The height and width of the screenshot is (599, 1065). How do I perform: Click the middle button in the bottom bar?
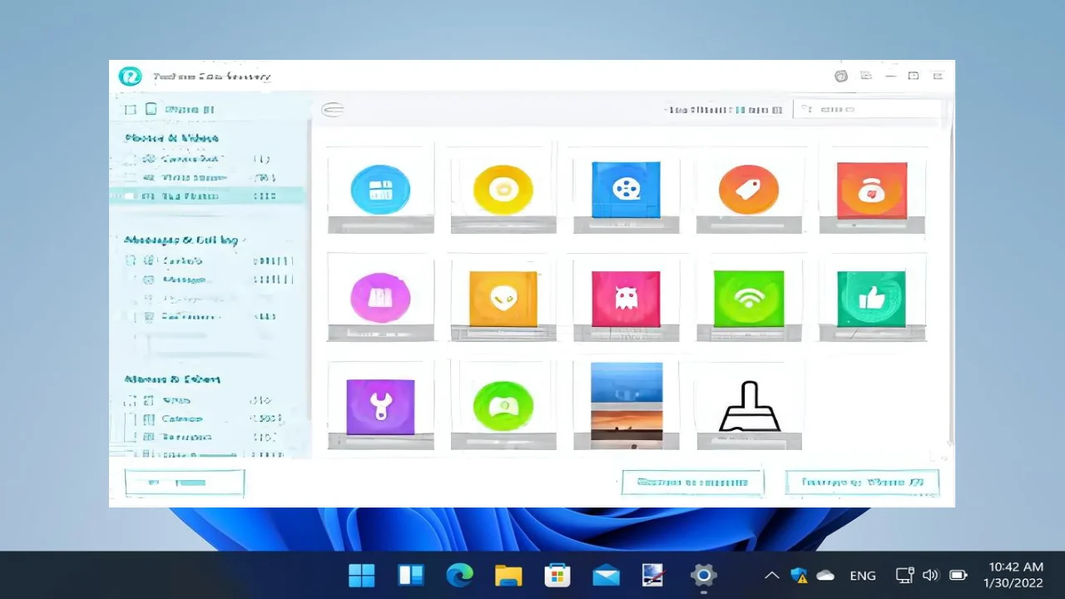[x=692, y=483]
